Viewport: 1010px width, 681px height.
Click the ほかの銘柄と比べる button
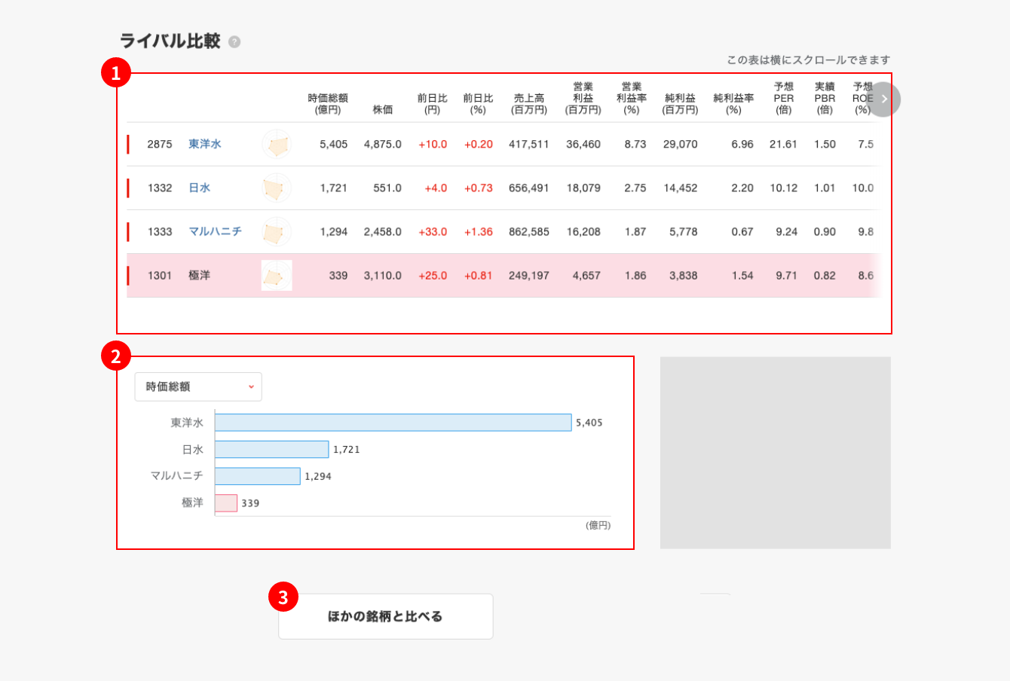pyautogui.click(x=386, y=616)
